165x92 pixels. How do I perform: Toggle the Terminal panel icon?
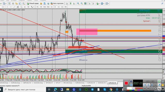click(20, 4)
